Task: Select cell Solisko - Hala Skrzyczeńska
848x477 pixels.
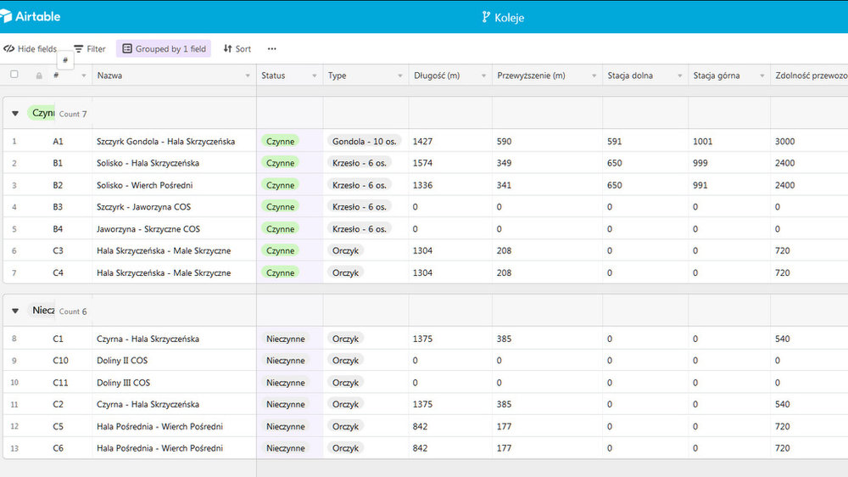Action: click(174, 163)
